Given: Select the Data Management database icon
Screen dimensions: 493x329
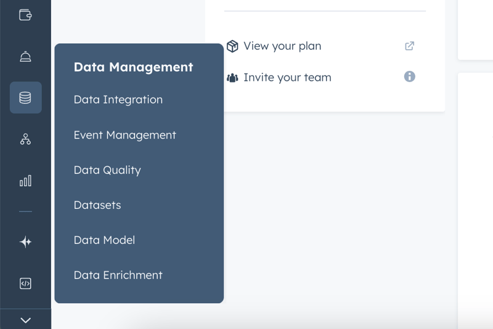Looking at the screenshot, I should click(25, 97).
